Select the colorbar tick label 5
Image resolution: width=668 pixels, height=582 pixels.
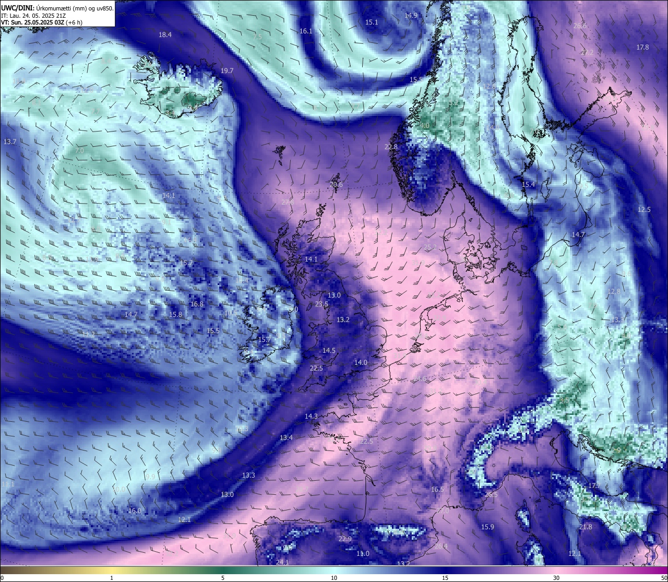pyautogui.click(x=223, y=577)
